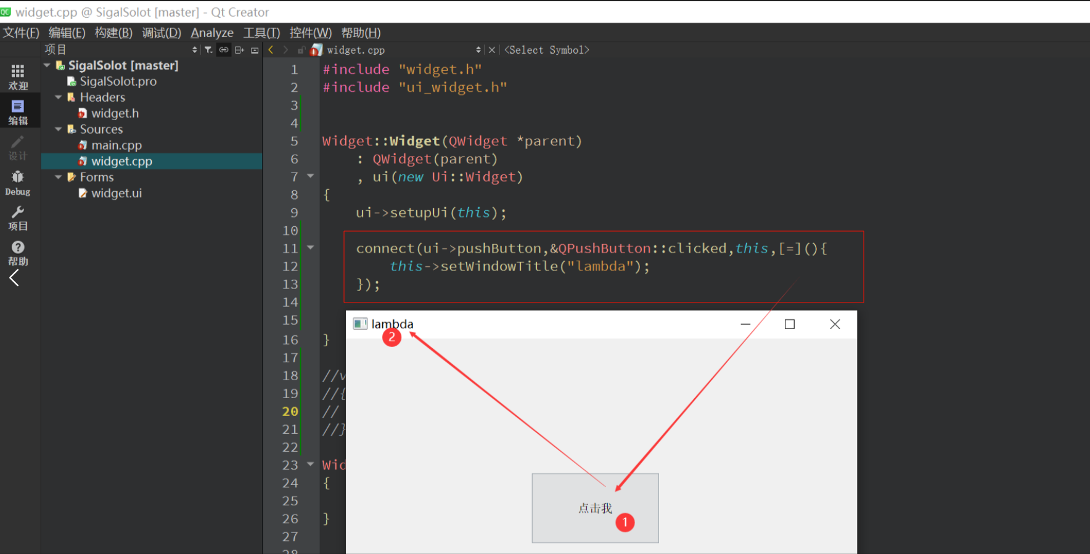Open Debug mode with bug icon

click(18, 182)
